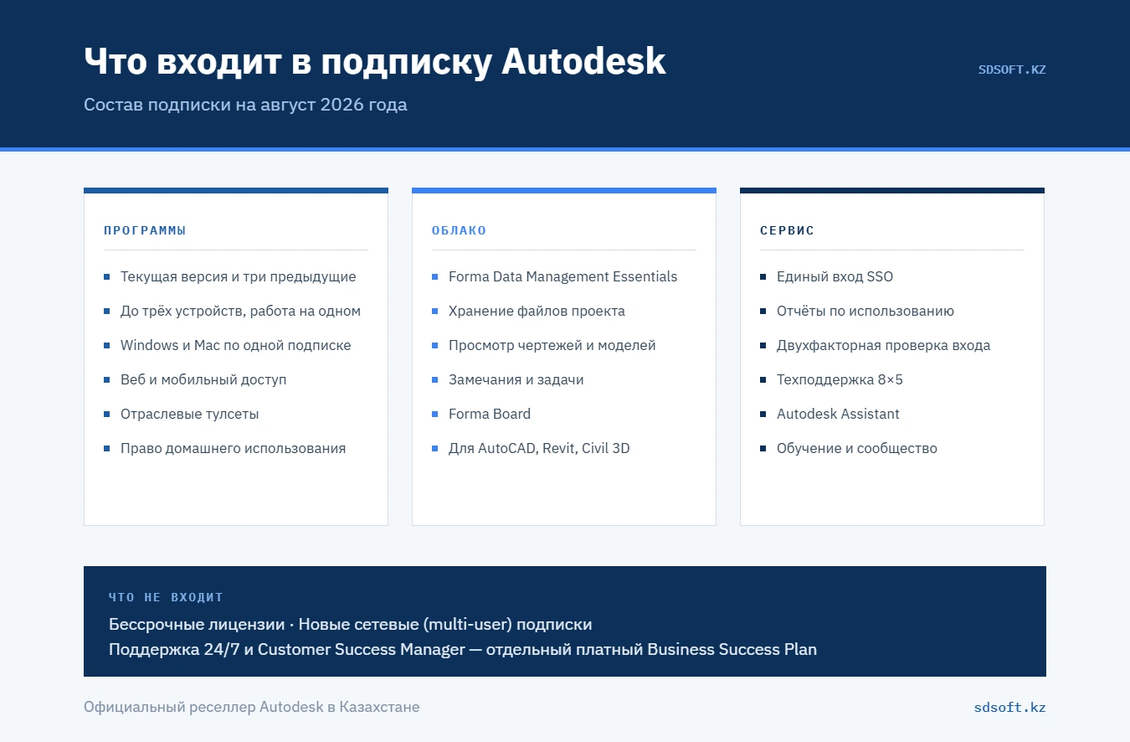The height and width of the screenshot is (742, 1130).
Task: Select 'Замечания и задачи' item
Action: tap(516, 379)
